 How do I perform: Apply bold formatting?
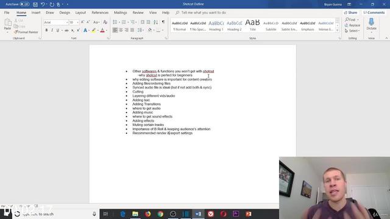(x=46, y=30)
